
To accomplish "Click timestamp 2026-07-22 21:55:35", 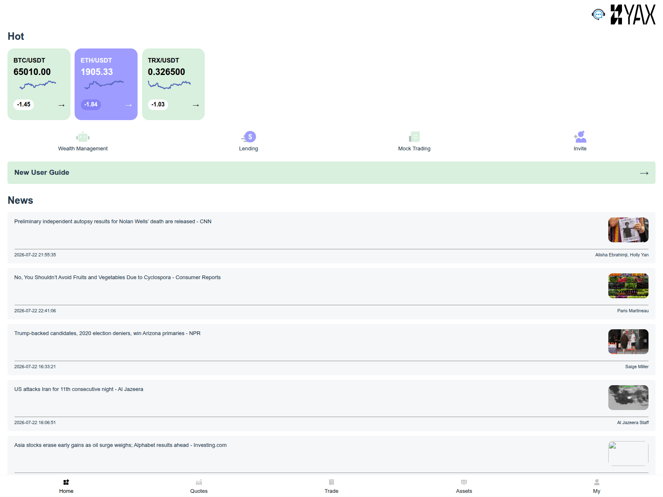I will 35,255.
